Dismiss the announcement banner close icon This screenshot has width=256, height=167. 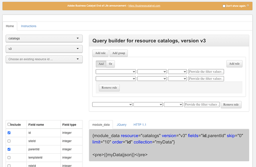point(248,6)
